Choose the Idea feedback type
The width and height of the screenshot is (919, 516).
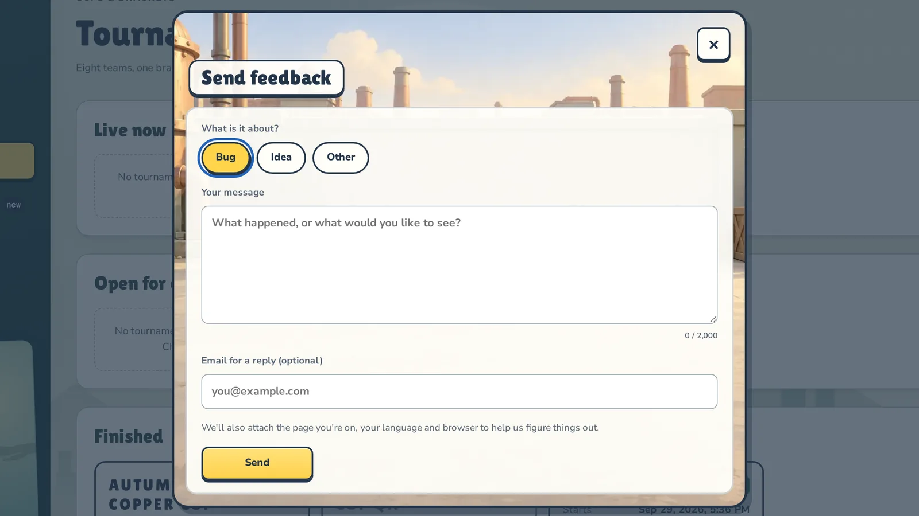[x=281, y=157]
